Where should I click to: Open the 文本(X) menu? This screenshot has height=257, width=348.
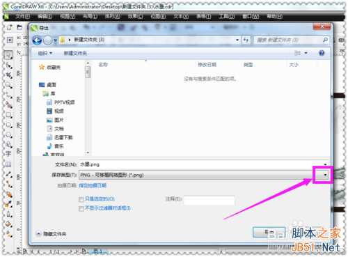181,17
